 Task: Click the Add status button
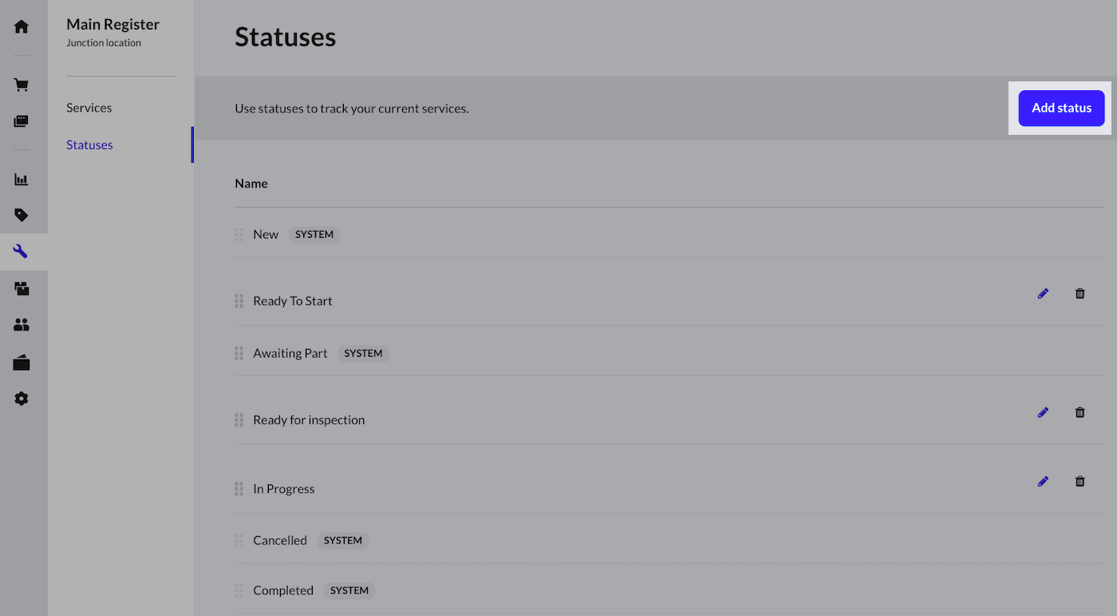1061,108
